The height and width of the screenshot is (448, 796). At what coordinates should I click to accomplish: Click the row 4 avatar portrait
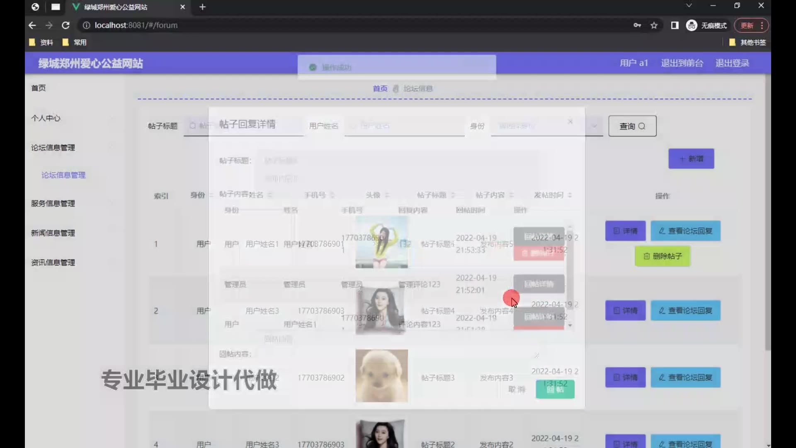[x=381, y=433]
